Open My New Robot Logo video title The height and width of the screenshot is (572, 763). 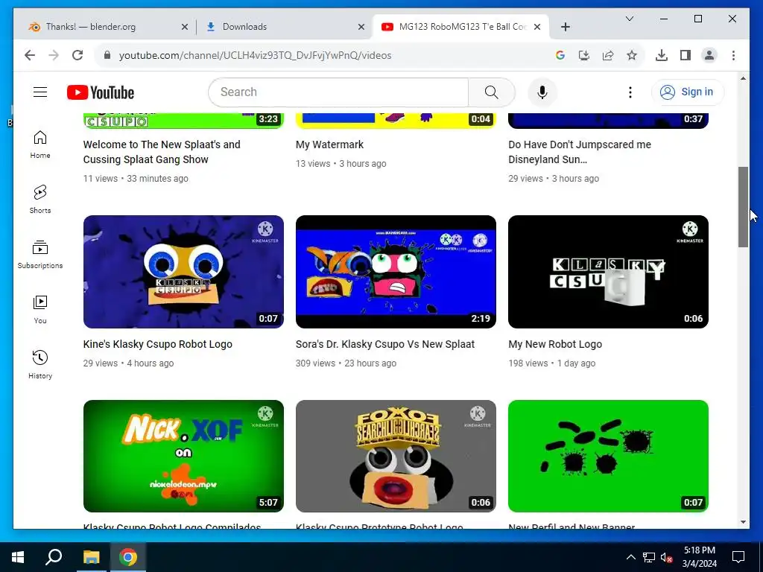pos(555,344)
